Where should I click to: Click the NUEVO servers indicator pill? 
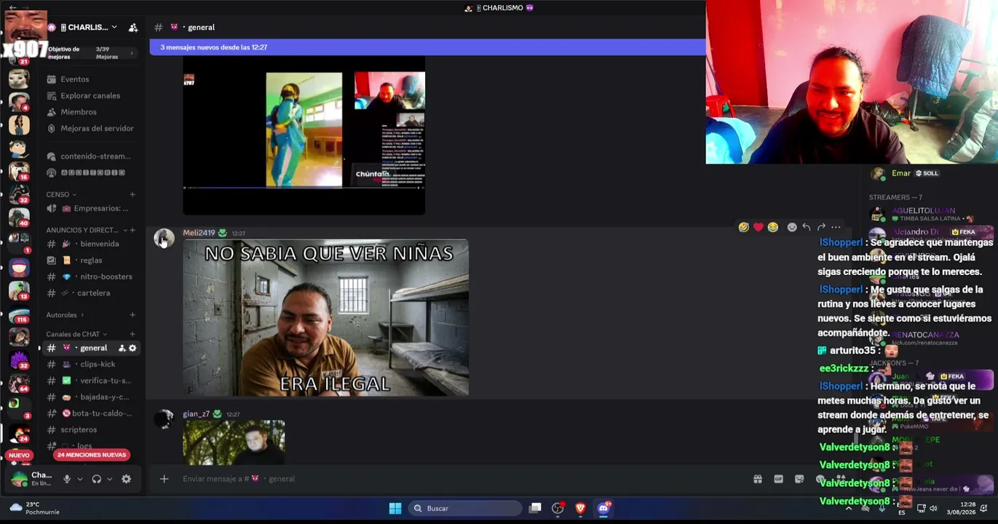point(19,456)
